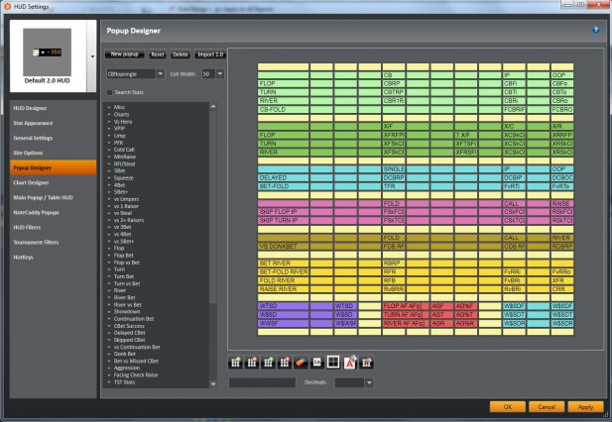
Task: Open Main Popup / Table HUD section
Action: tap(54, 197)
